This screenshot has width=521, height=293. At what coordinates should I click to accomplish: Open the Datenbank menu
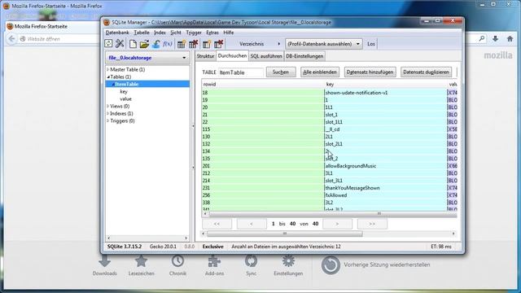(x=117, y=33)
